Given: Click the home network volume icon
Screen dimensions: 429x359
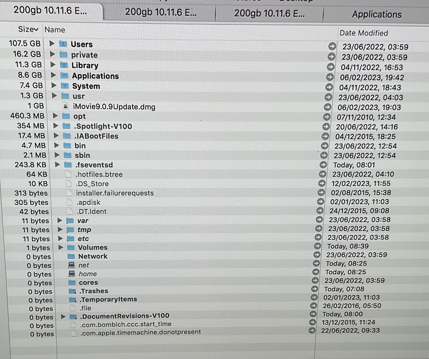Looking at the screenshot, I should click(x=72, y=274).
